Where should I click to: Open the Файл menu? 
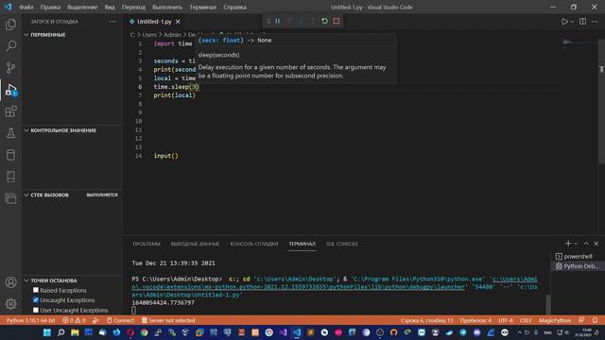[x=26, y=7]
